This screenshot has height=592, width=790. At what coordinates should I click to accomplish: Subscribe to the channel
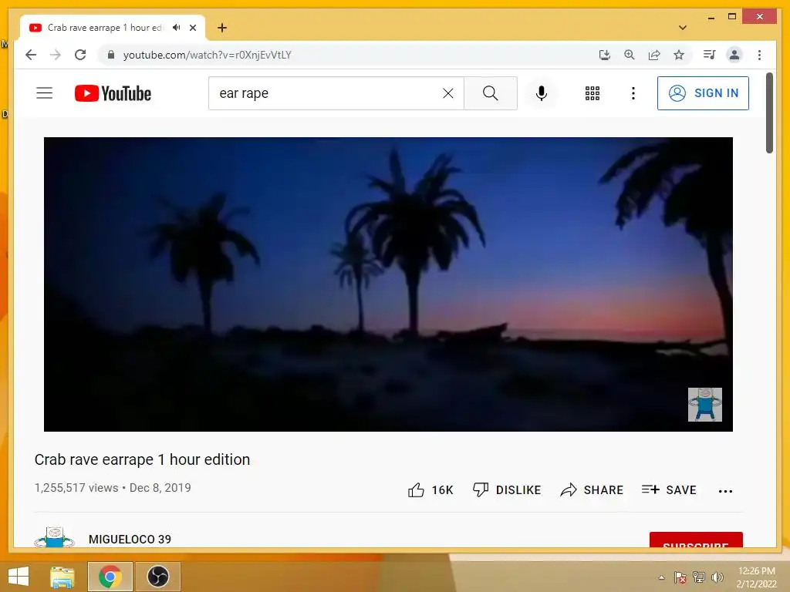(x=696, y=540)
